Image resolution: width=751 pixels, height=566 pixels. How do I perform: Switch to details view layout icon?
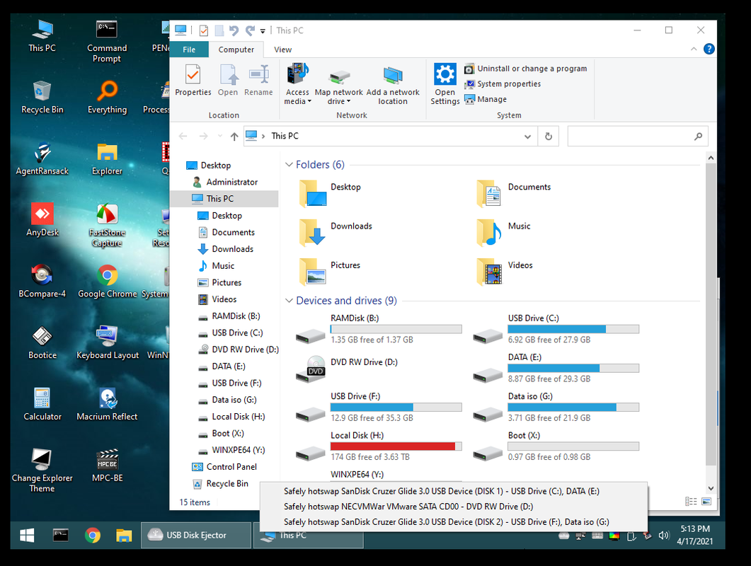tap(691, 502)
